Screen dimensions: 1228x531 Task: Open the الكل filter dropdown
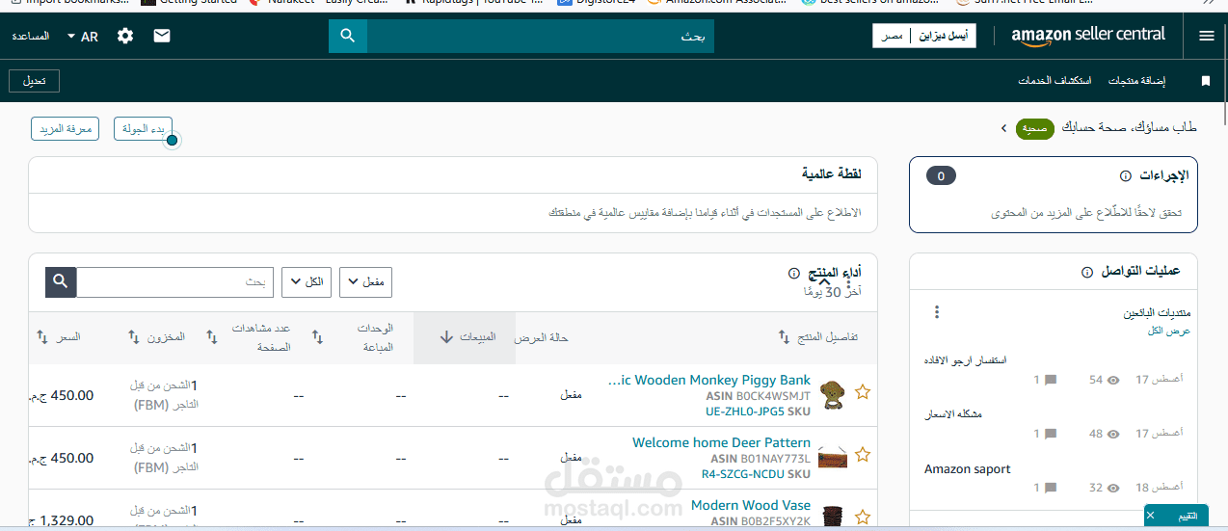click(x=307, y=282)
